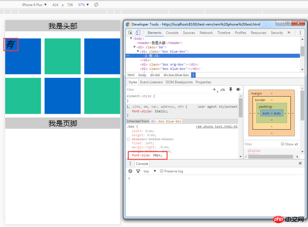Open the Event Listeners tab

[151, 82]
